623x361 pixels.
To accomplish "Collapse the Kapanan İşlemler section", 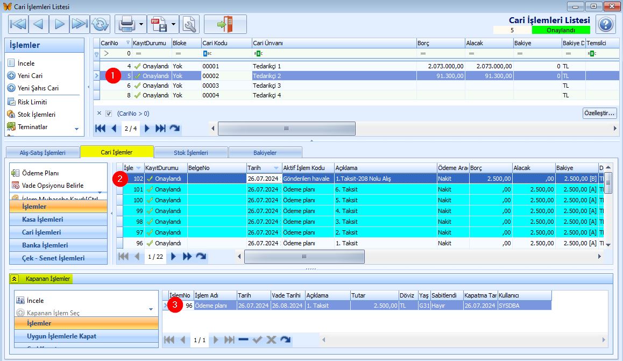I will pyautogui.click(x=14, y=279).
